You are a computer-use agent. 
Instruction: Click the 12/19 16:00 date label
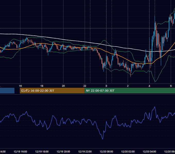20,151
